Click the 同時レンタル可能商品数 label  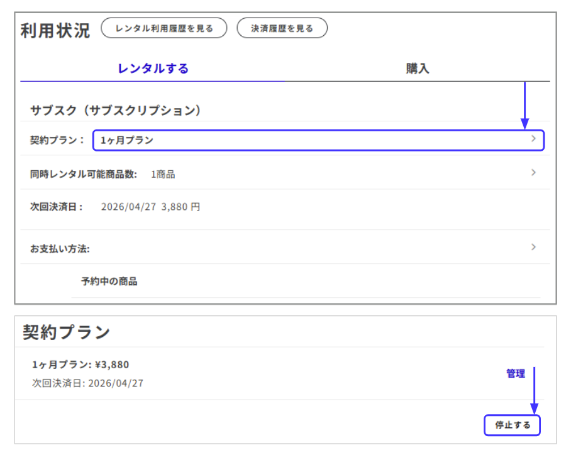[84, 174]
